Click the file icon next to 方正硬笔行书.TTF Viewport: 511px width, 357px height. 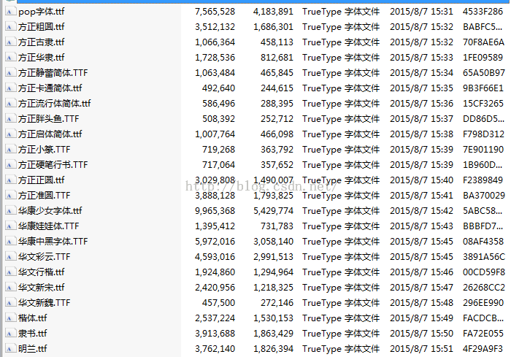[x=10, y=165]
